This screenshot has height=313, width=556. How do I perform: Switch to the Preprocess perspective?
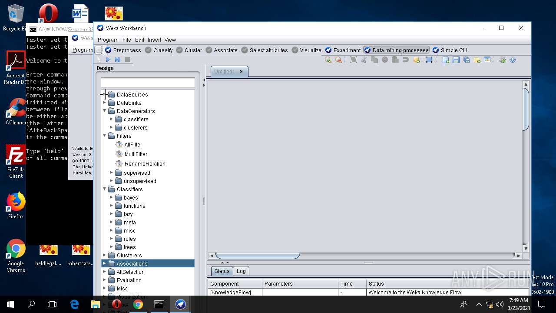123,50
